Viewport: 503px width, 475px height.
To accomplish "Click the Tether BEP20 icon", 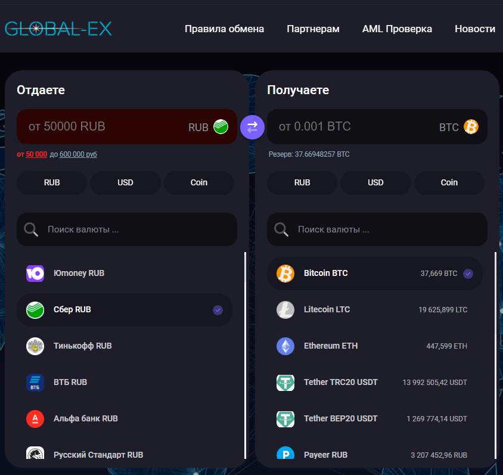I will coord(285,419).
